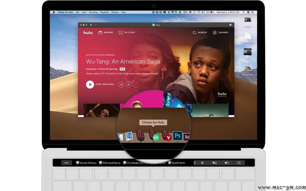Click the BROWSE label in Hulu navigation
Image resolution: width=306 pixels, height=191 pixels.
108,33
